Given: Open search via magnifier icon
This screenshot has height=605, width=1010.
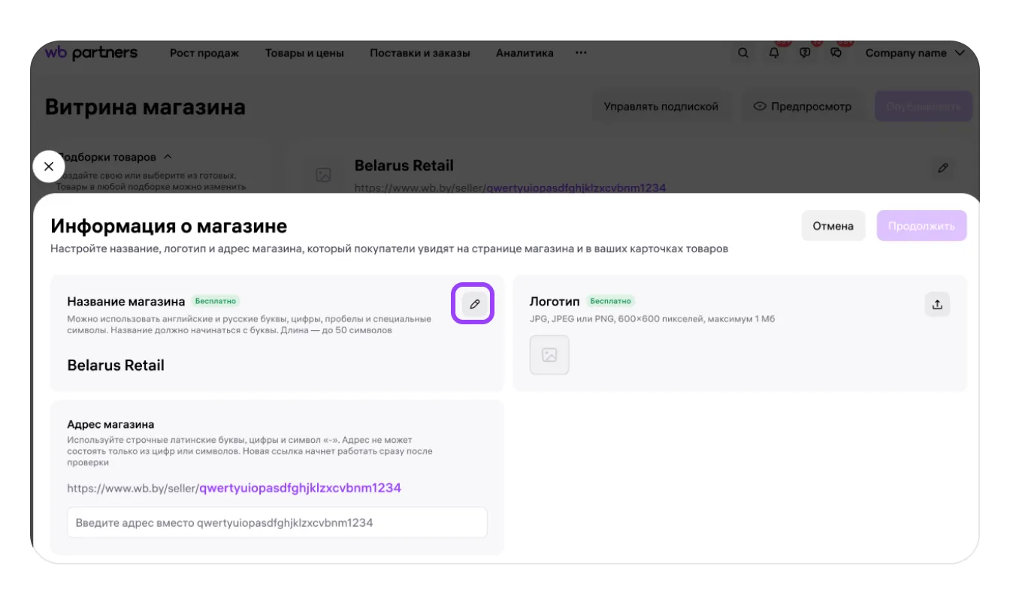Looking at the screenshot, I should 743,53.
